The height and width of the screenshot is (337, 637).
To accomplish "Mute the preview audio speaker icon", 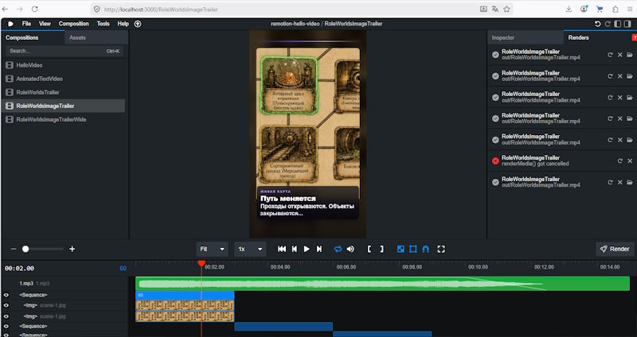I will coord(350,249).
